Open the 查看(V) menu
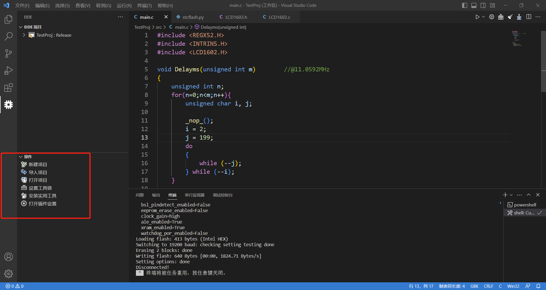The width and height of the screenshot is (546, 290). 83,5
